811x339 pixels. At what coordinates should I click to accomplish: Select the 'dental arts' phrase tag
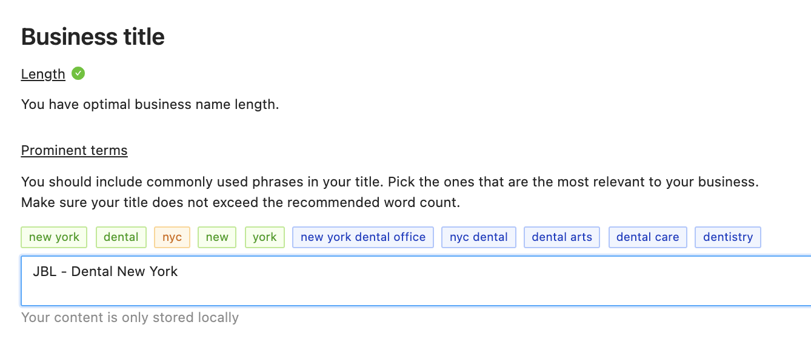pos(562,237)
